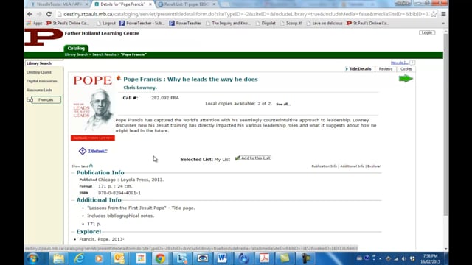Jump to Publication Info anchor link
The width and height of the screenshot is (472, 265).
click(324, 166)
